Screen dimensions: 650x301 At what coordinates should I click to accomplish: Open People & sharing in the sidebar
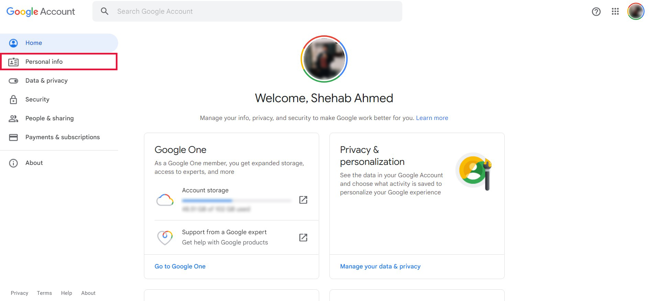[x=59, y=118]
